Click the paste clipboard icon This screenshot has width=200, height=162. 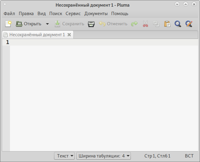pyautogui.click(x=167, y=24)
